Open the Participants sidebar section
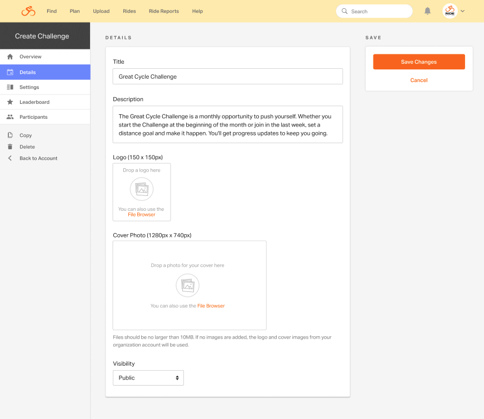The image size is (484, 419). (45, 117)
